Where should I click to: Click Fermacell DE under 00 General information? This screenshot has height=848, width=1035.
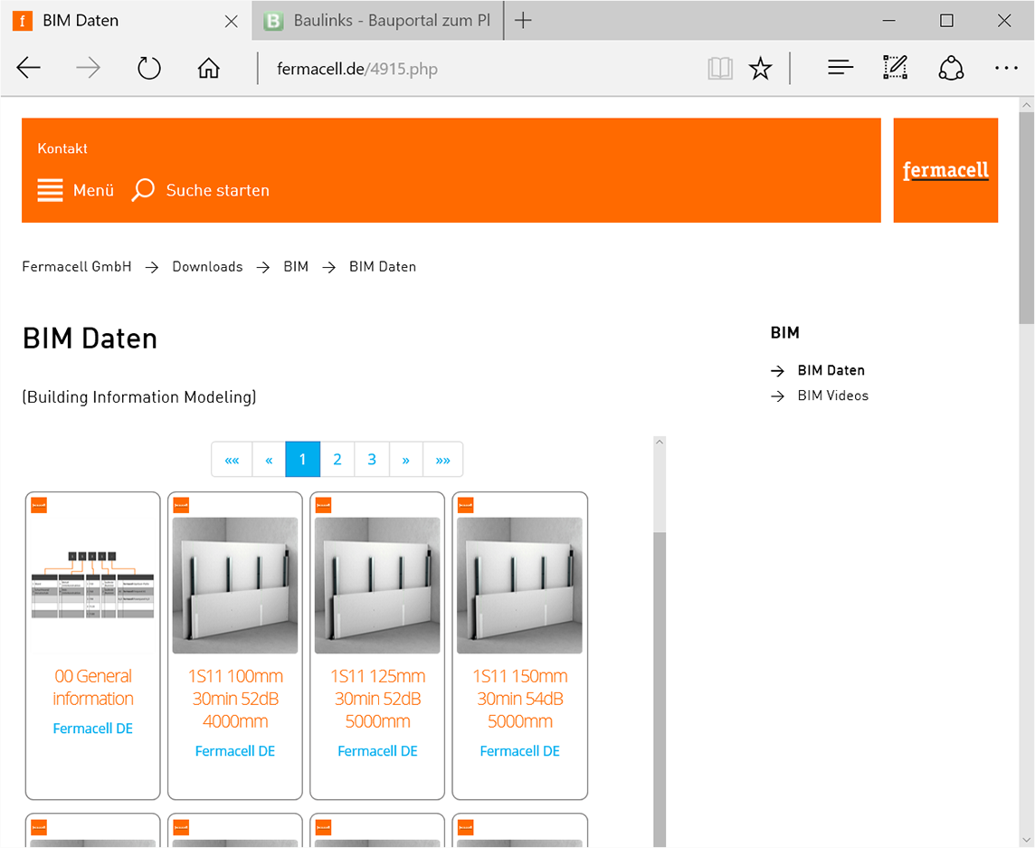click(x=93, y=729)
